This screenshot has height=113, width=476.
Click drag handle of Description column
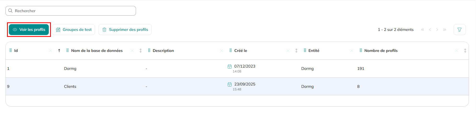[x=149, y=50]
